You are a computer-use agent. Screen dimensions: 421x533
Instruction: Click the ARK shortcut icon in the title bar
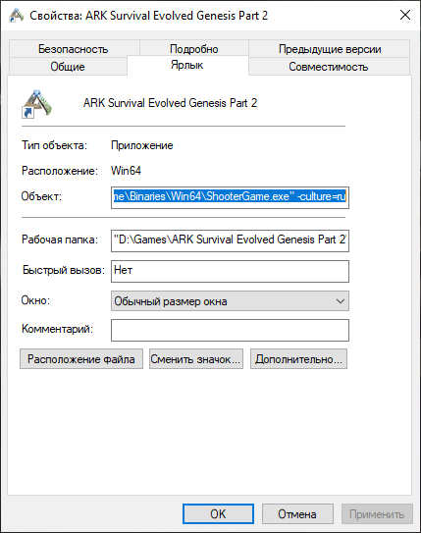pos(17,16)
